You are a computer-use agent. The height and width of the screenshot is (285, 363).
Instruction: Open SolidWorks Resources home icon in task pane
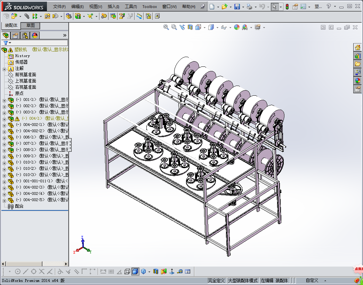click(358, 47)
